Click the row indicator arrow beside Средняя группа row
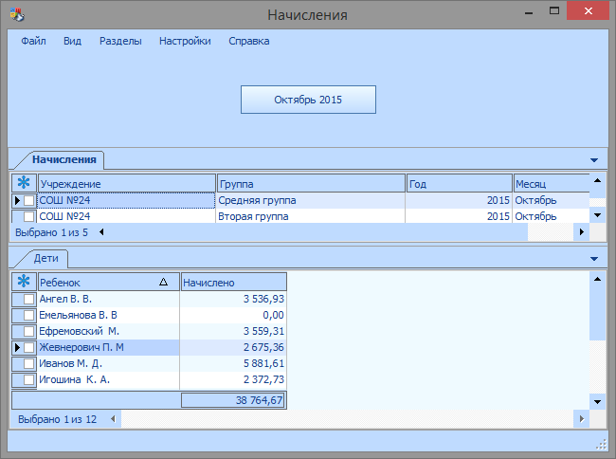Screen dimensions: 616x459 tap(17, 200)
